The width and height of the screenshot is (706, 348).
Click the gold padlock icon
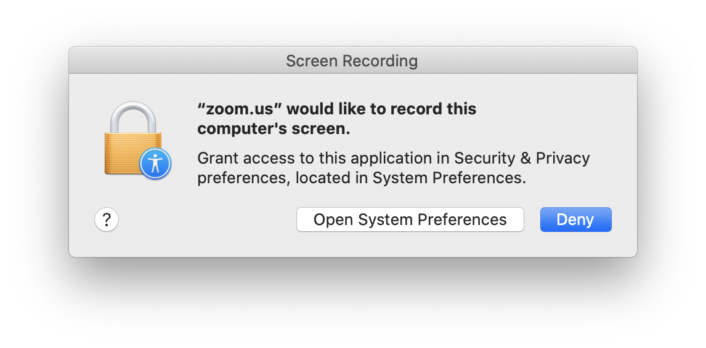click(133, 140)
